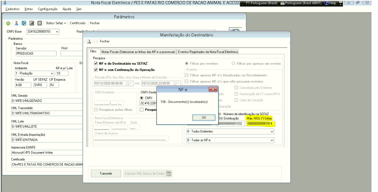This screenshot has height=192, width=378.
Task: Check the Carta de Correção checkbox
Action: [x=236, y=100]
